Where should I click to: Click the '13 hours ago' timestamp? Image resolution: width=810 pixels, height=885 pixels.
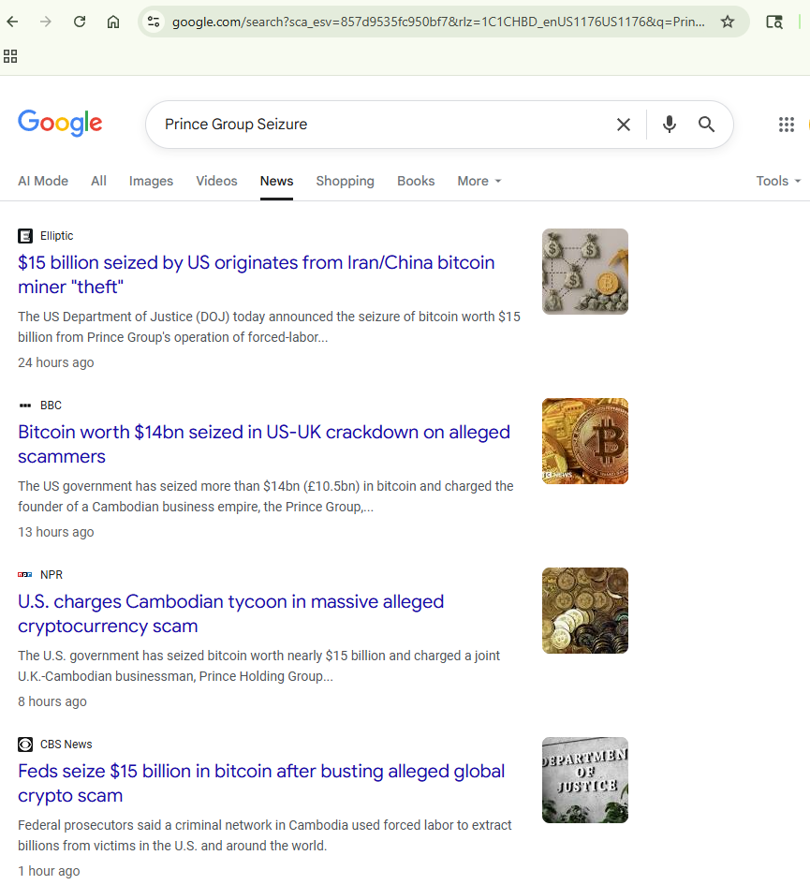coord(56,532)
